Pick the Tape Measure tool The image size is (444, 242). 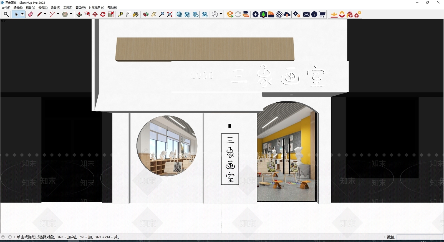[x=120, y=14]
